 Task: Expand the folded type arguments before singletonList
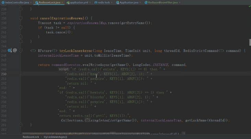pos(87,120)
